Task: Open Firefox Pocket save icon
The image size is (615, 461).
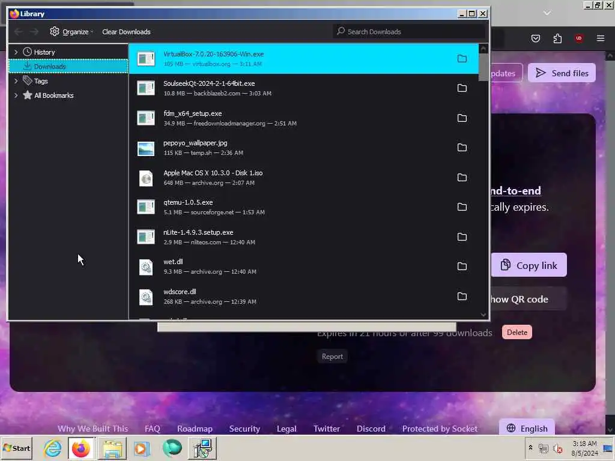Action: click(x=535, y=38)
